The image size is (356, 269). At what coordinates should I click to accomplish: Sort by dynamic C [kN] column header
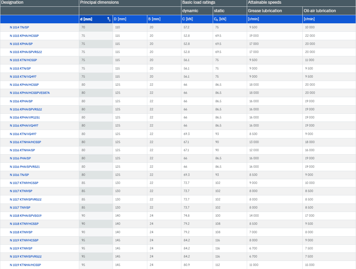[187, 19]
